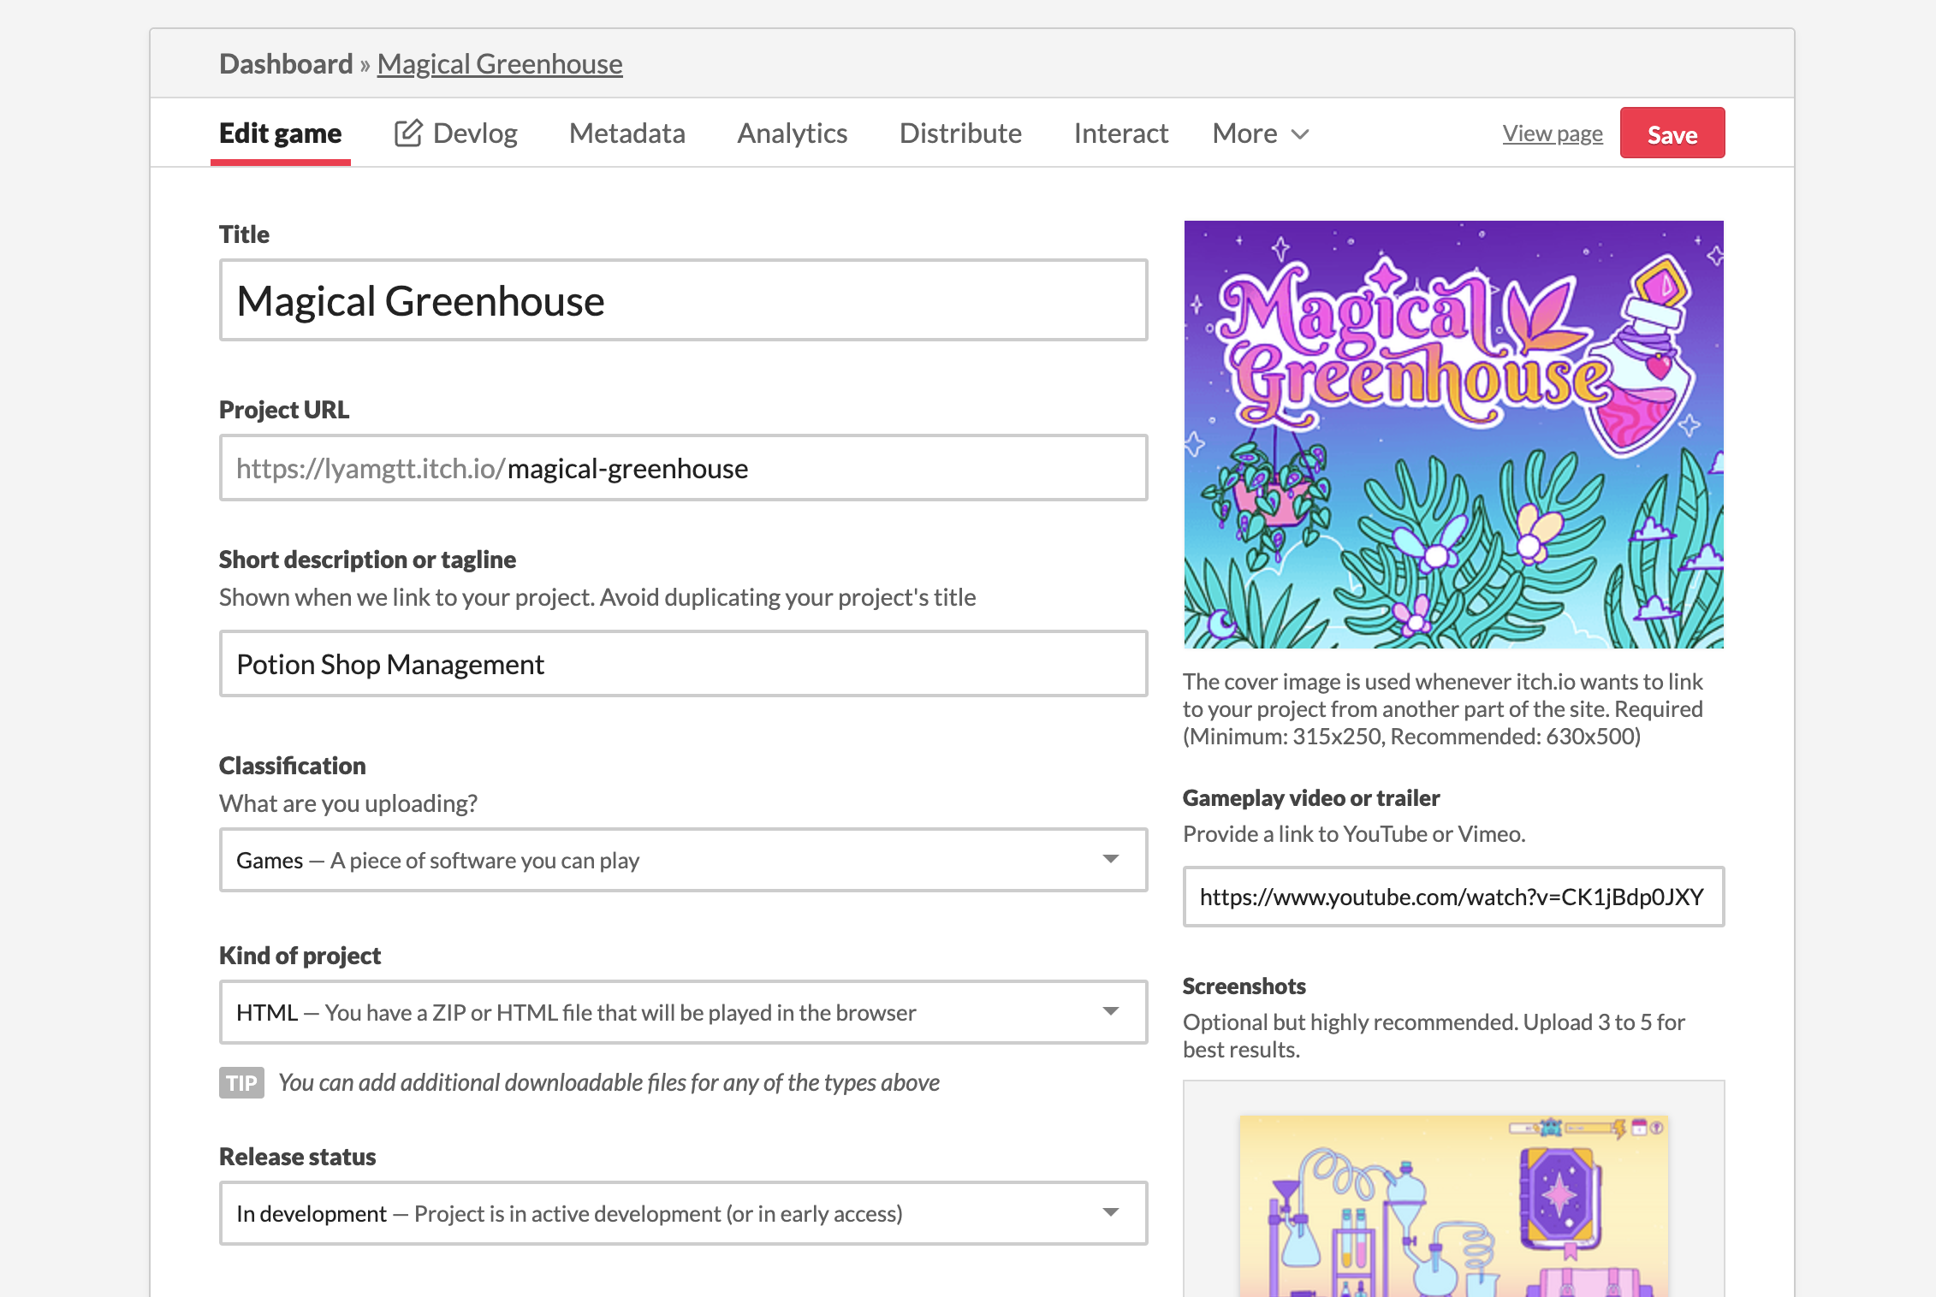Follow the Magical Greenhouse breadcrumb link
The width and height of the screenshot is (1936, 1297).
click(x=500, y=64)
